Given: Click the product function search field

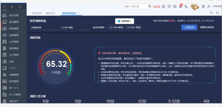Looking at the screenshot, I should click(x=136, y=6).
